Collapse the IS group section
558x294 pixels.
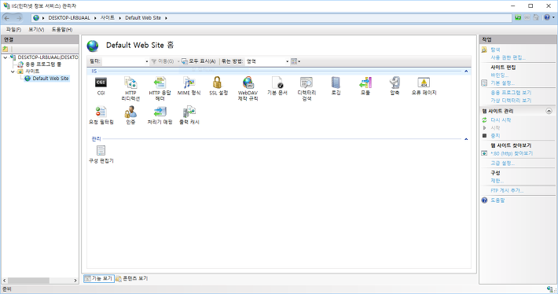tap(466, 72)
